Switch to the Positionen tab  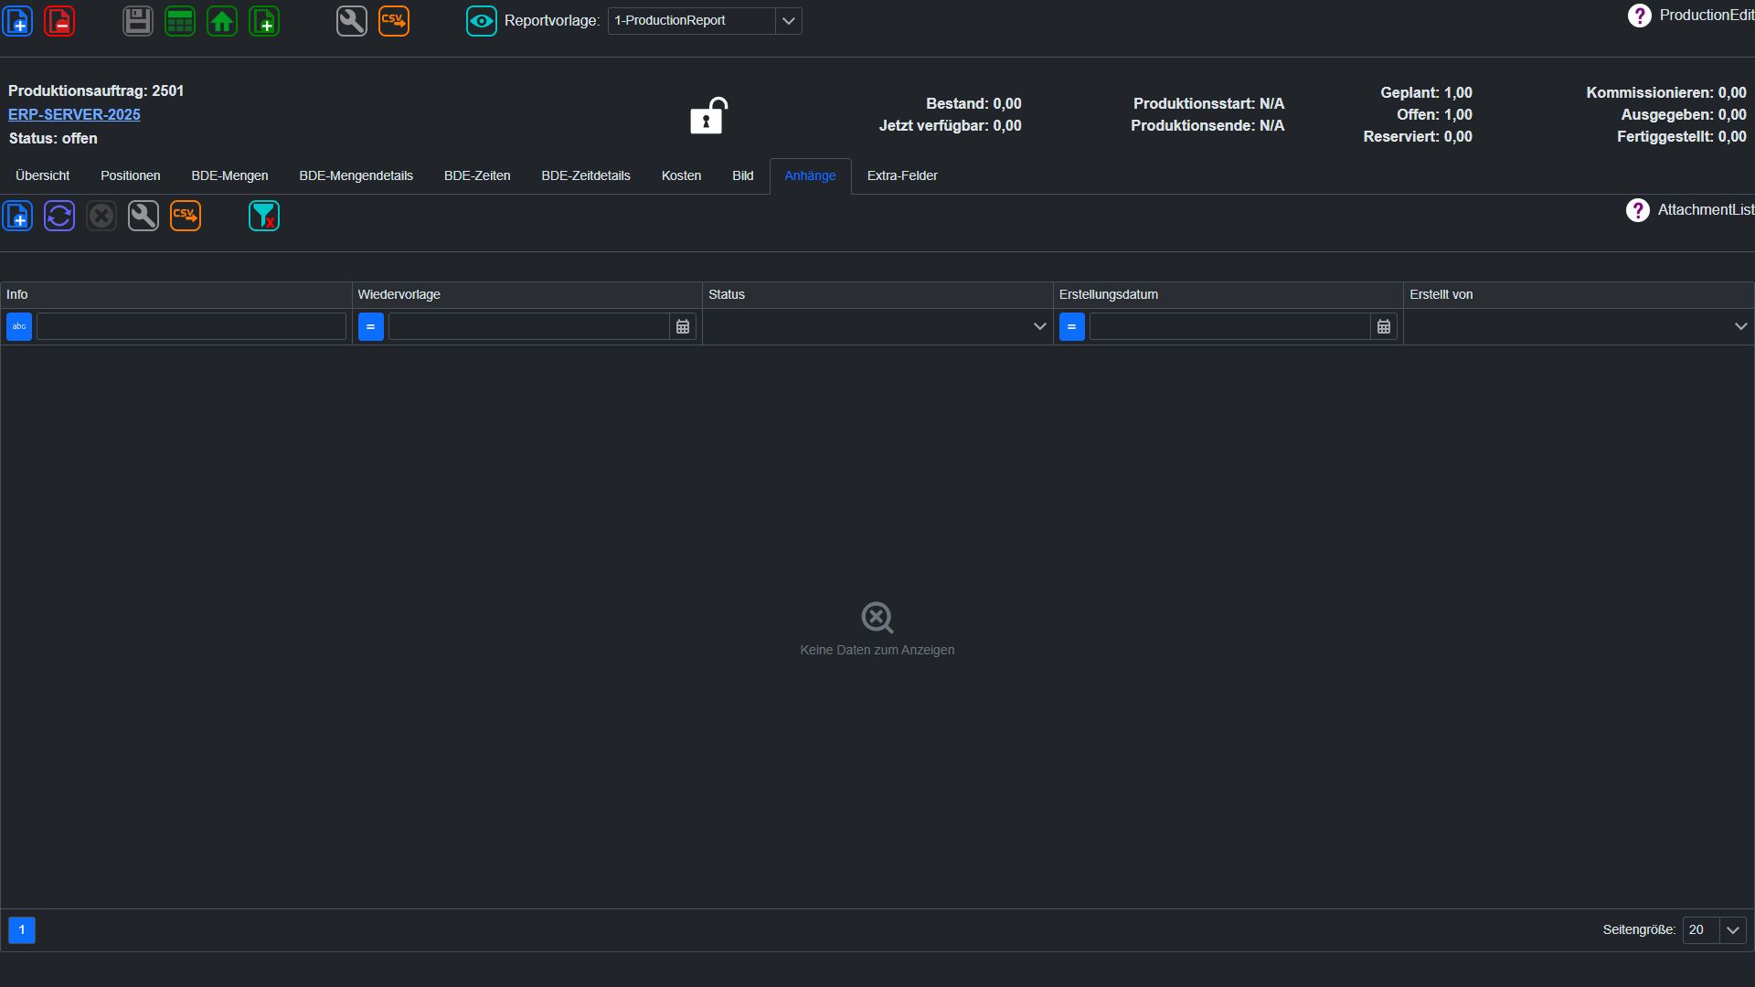131,175
